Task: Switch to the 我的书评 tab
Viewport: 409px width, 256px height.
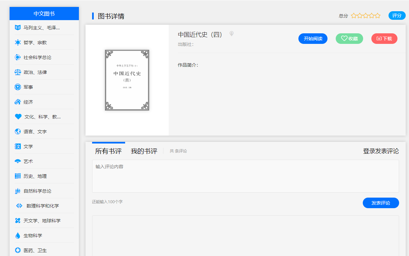Action: pos(144,151)
